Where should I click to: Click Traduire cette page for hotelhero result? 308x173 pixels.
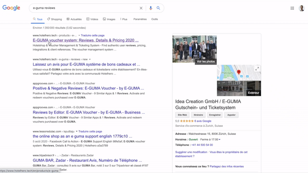point(92,35)
